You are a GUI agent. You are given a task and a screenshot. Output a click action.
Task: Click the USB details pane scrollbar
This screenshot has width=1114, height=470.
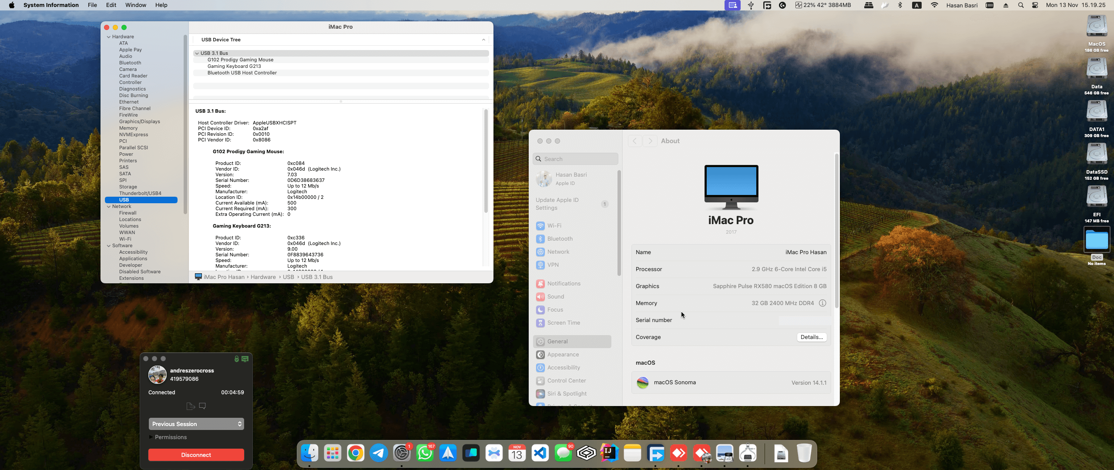486,161
